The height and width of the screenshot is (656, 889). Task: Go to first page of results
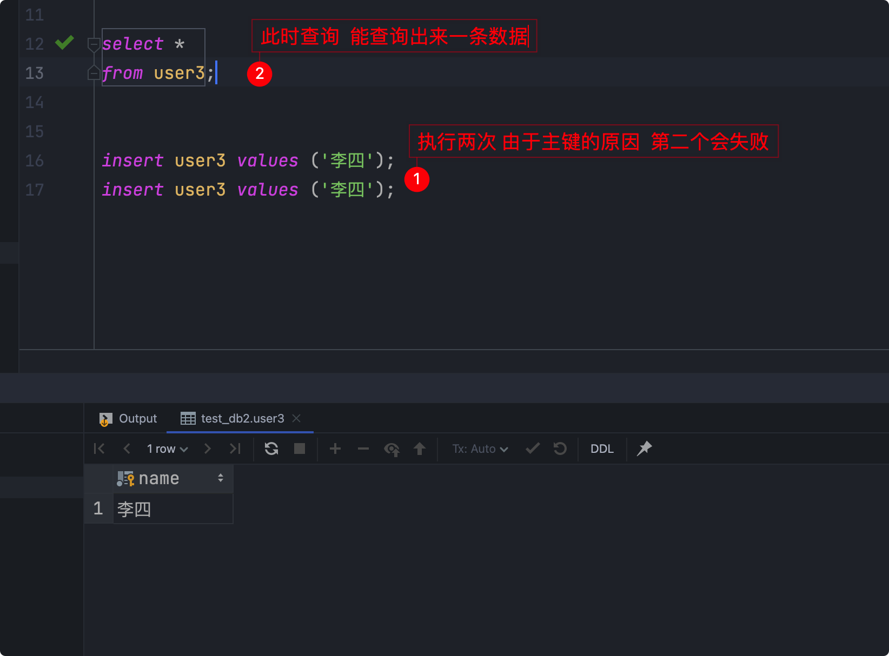[99, 449]
